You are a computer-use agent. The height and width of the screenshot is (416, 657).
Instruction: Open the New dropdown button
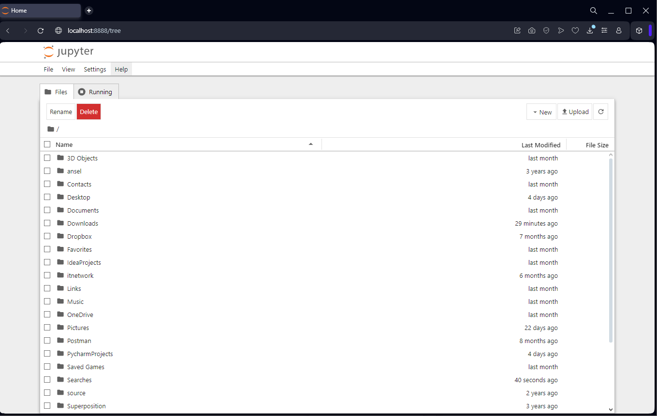(541, 112)
